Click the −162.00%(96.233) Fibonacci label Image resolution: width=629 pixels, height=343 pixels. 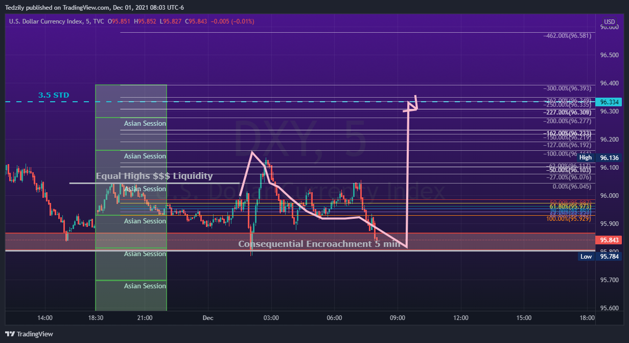[x=568, y=133]
